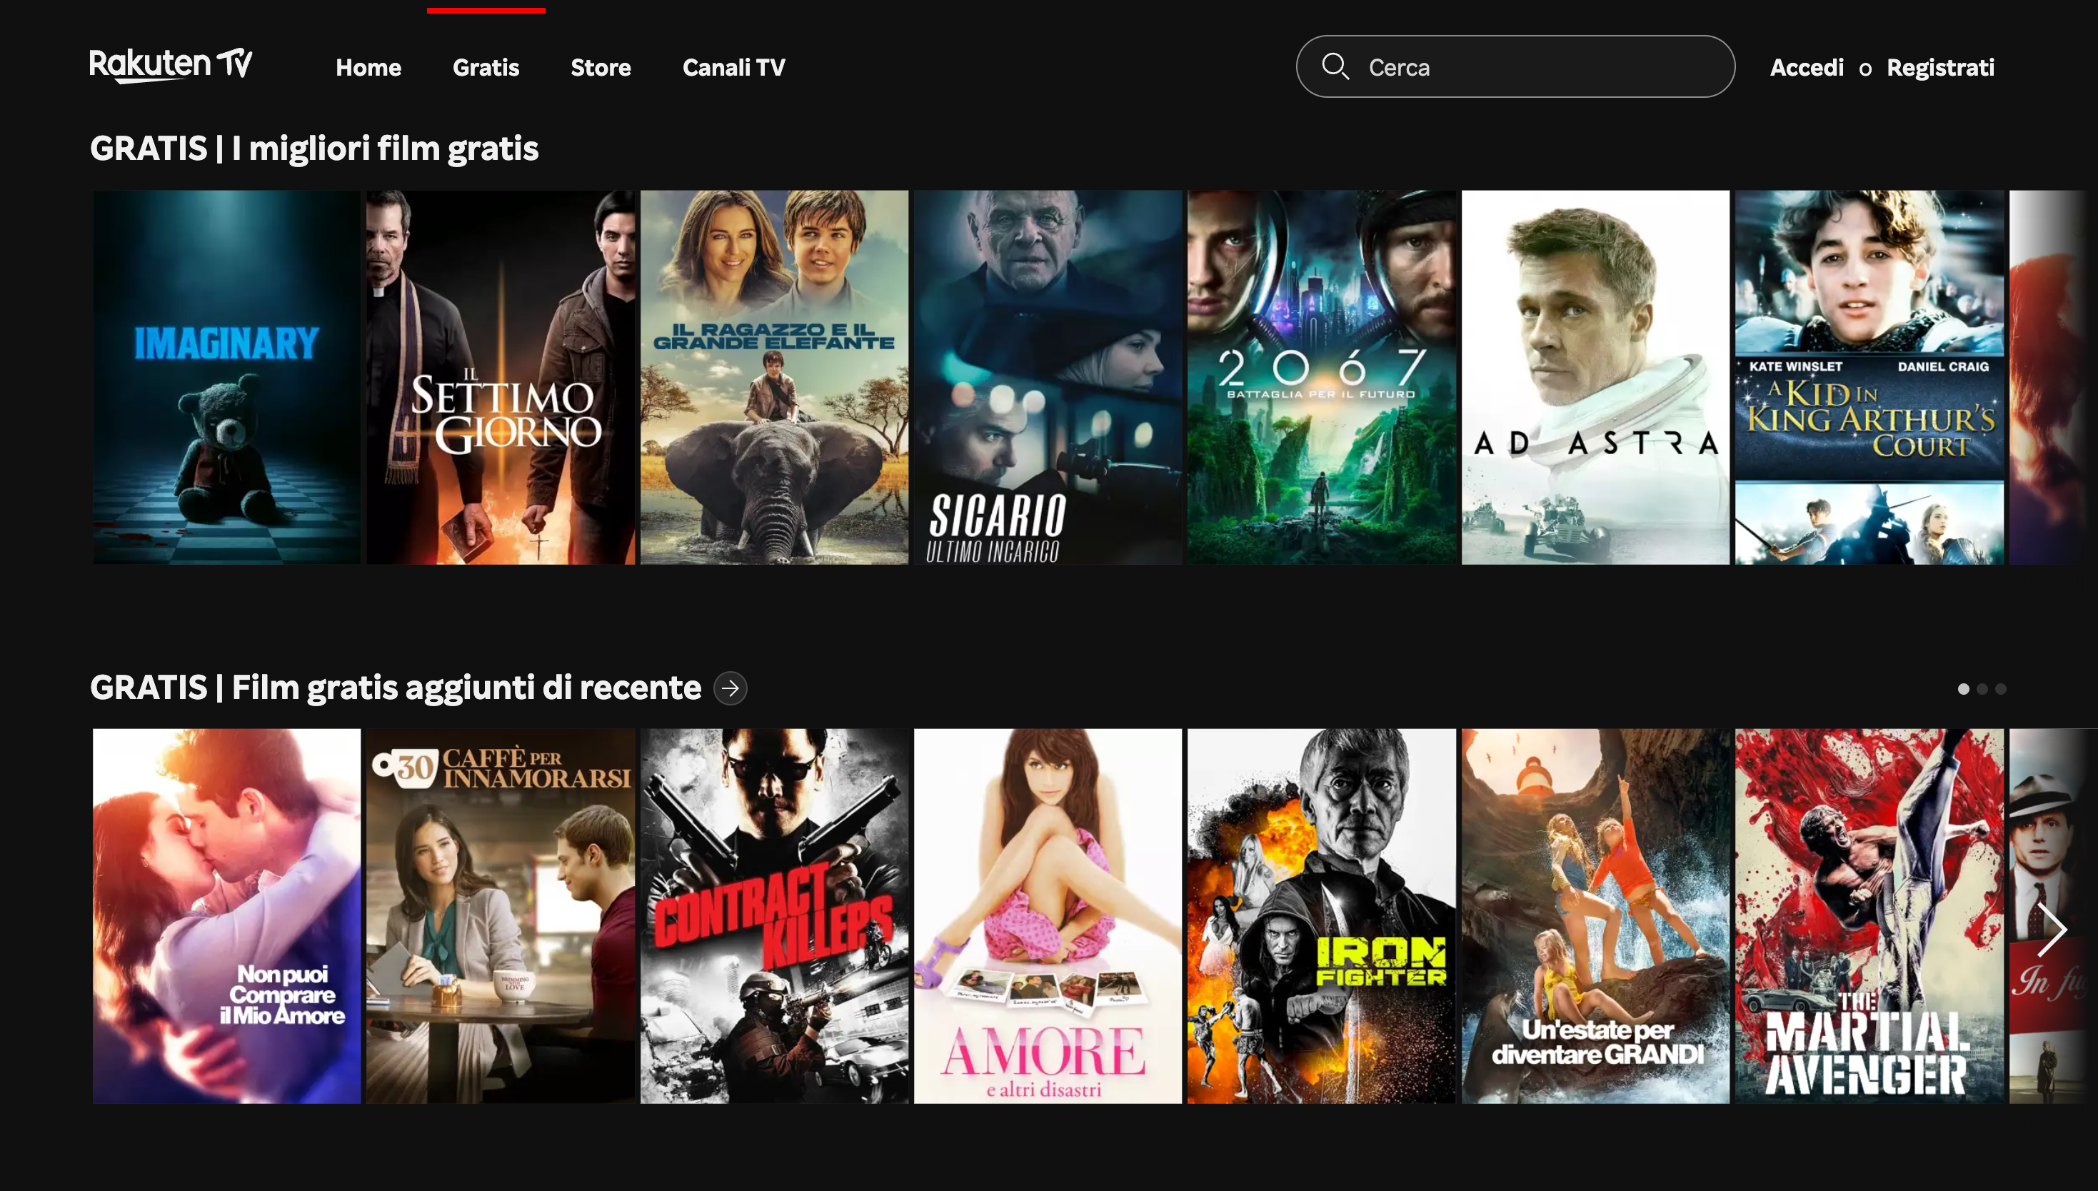Open the Imaginary movie poster

point(226,377)
